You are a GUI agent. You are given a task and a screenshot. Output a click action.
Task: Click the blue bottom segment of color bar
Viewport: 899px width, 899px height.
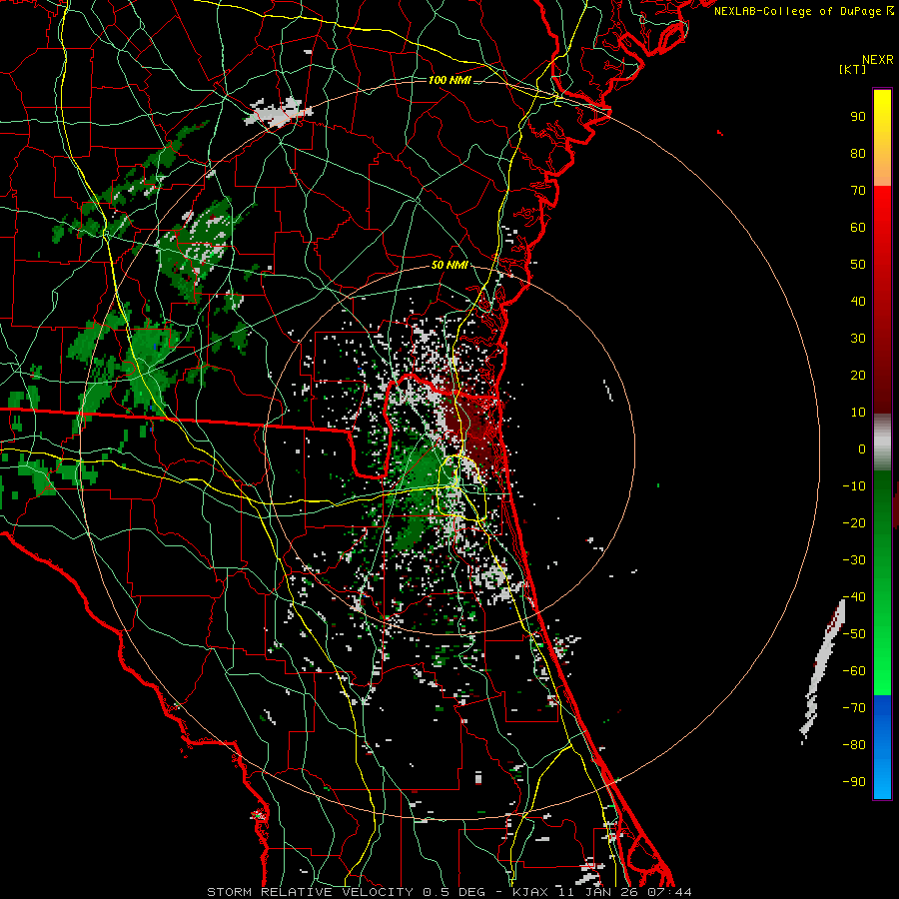(x=882, y=747)
